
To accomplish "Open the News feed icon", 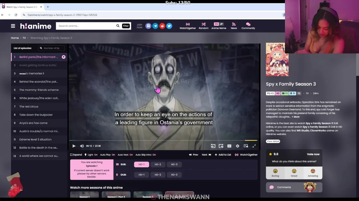I will 234,26.
